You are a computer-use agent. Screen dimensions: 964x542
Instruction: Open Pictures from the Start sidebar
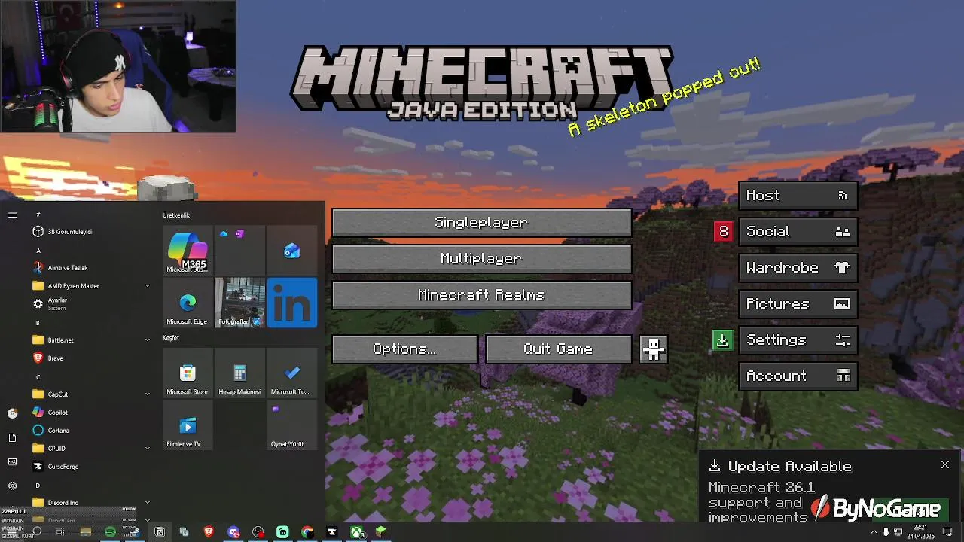pos(12,461)
